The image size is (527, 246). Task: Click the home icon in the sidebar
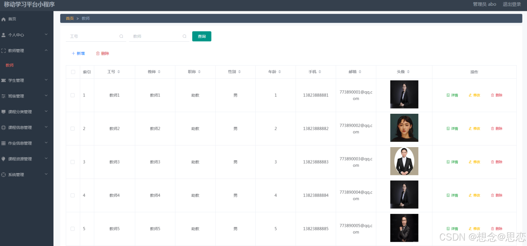4,19
